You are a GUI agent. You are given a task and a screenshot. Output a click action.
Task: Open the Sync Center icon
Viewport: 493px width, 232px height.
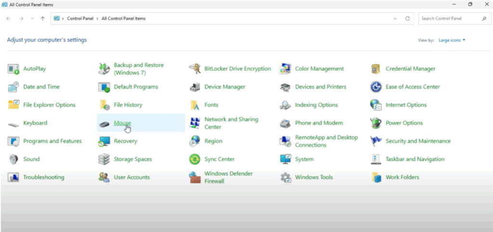point(195,159)
